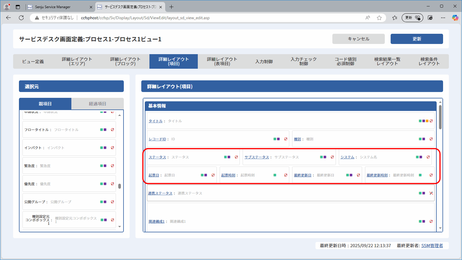Viewport: 462px width, 260px height.
Task: Click the red circle-slash icon beside 公開グループ
Action: (112, 202)
